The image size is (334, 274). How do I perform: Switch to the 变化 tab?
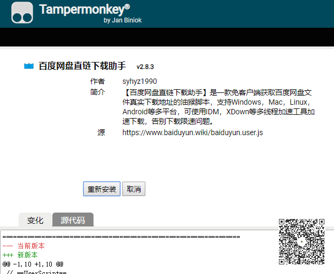[35, 220]
